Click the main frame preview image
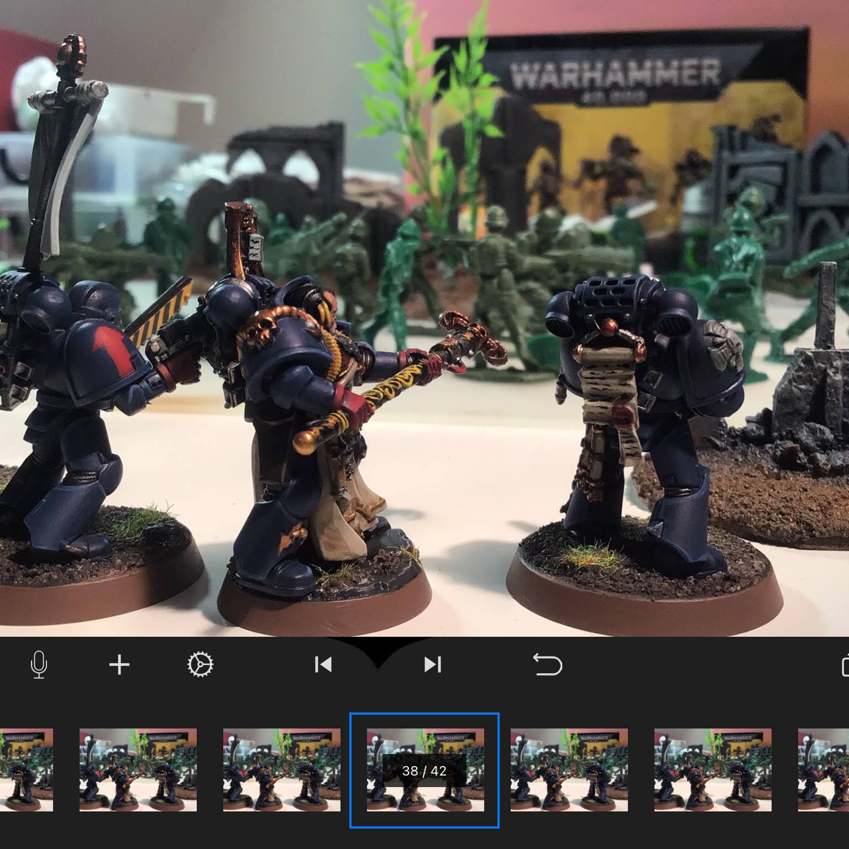 [x=424, y=318]
